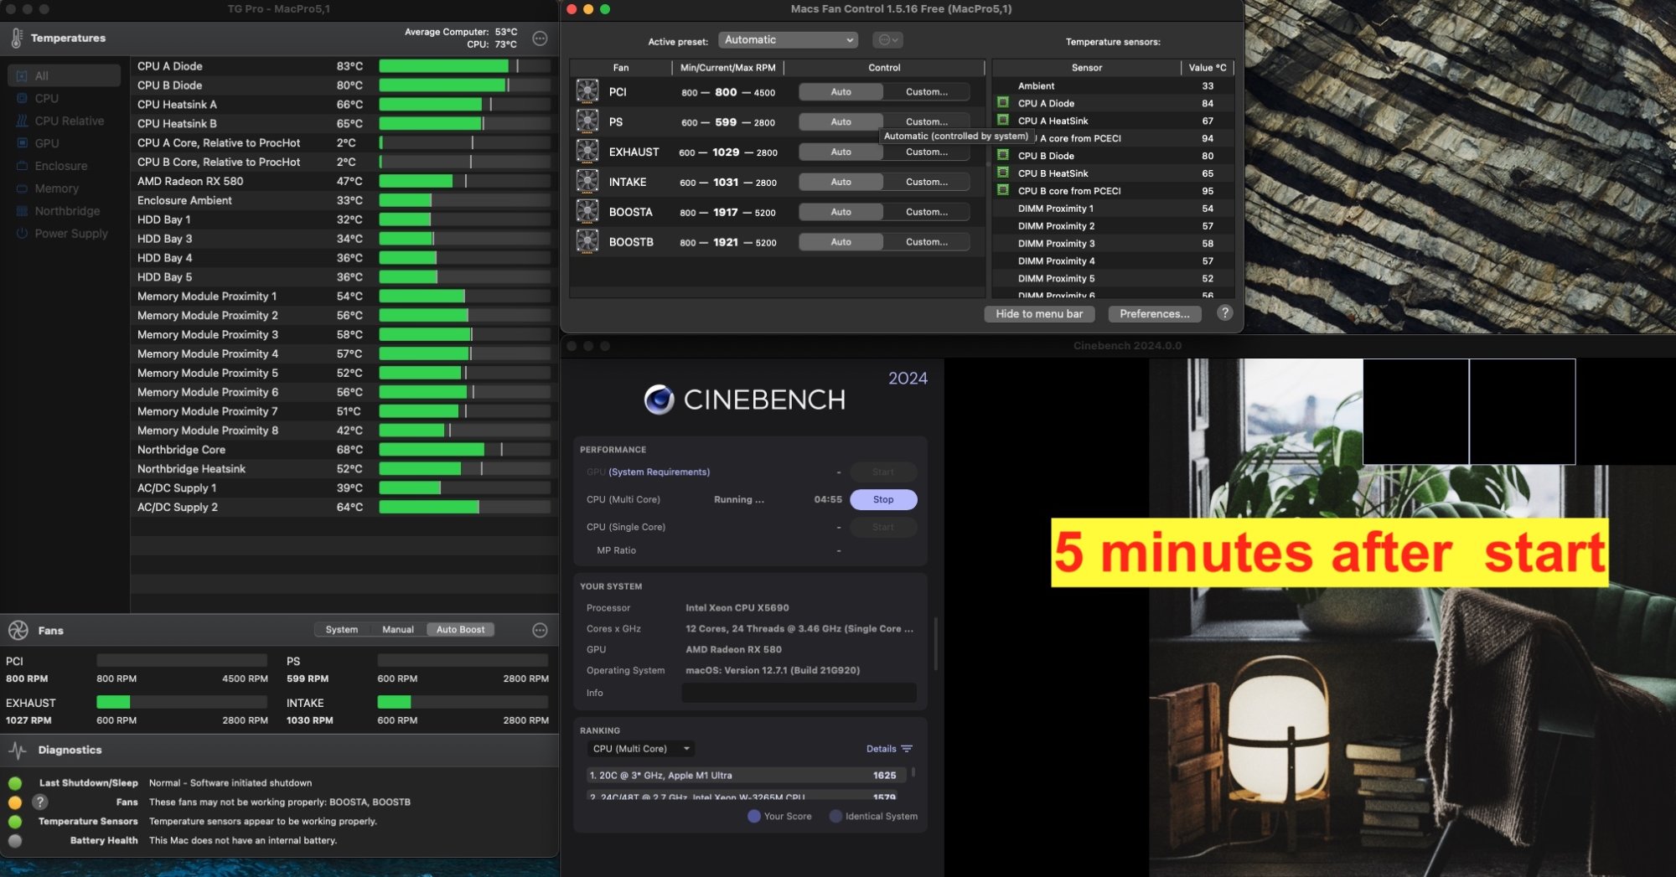Click the EXHAUST fan speed bar in TG Pro
The height and width of the screenshot is (877, 1676).
[182, 702]
